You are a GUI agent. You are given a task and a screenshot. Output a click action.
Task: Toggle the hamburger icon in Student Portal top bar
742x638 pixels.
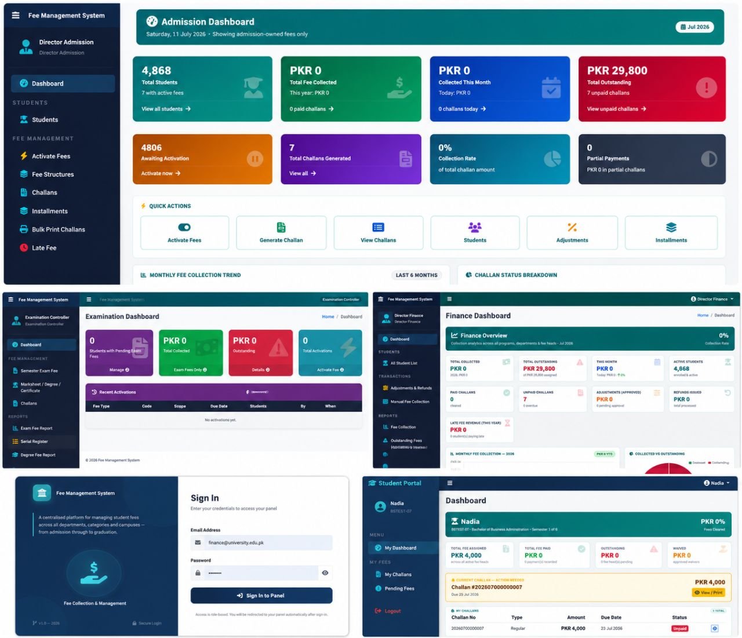(x=449, y=483)
